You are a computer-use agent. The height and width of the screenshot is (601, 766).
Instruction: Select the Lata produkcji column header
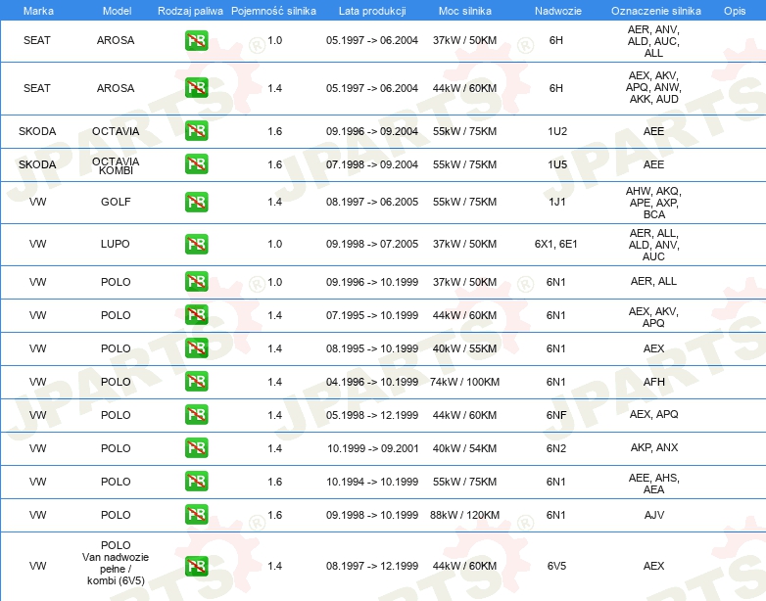coord(372,11)
